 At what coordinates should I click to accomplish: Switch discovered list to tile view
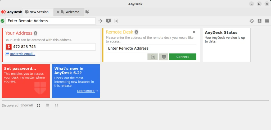click(39, 106)
